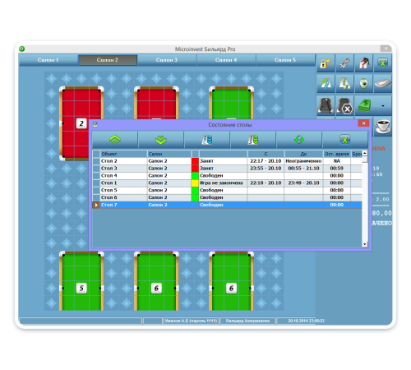Click the billiard table with X icon
The width and height of the screenshot is (411, 370).
pyautogui.click(x=344, y=105)
